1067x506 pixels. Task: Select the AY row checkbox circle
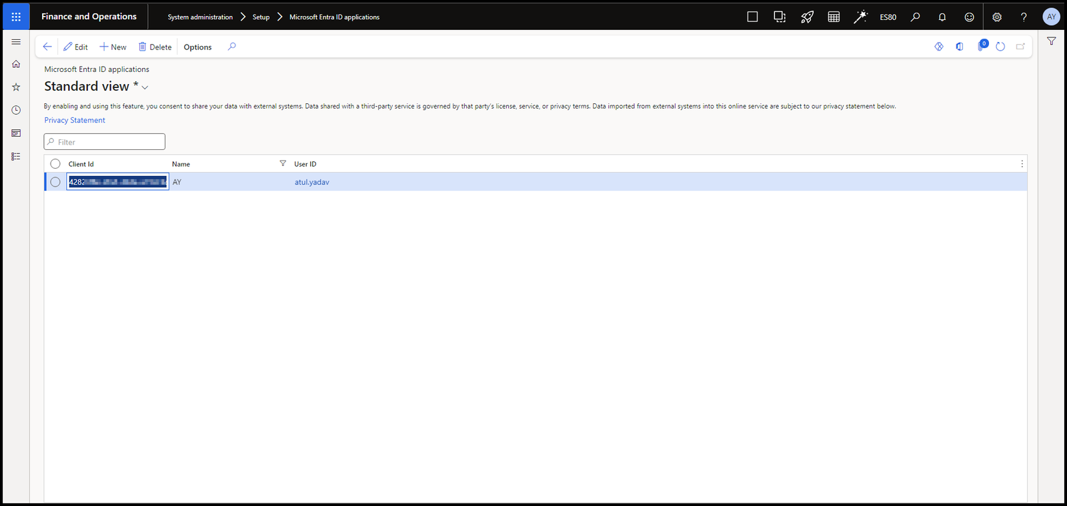pos(55,182)
